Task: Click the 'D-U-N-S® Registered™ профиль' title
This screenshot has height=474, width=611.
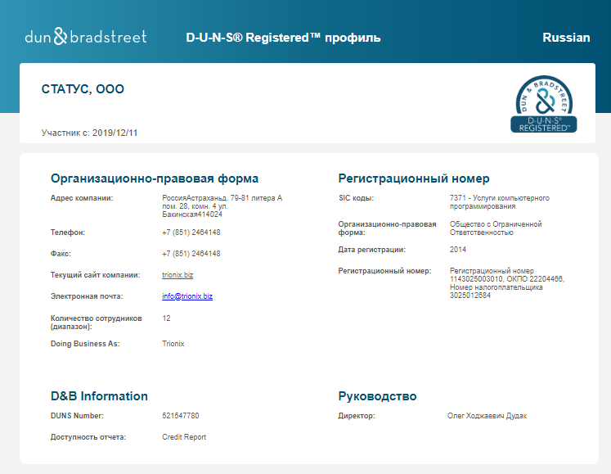Action: point(283,38)
